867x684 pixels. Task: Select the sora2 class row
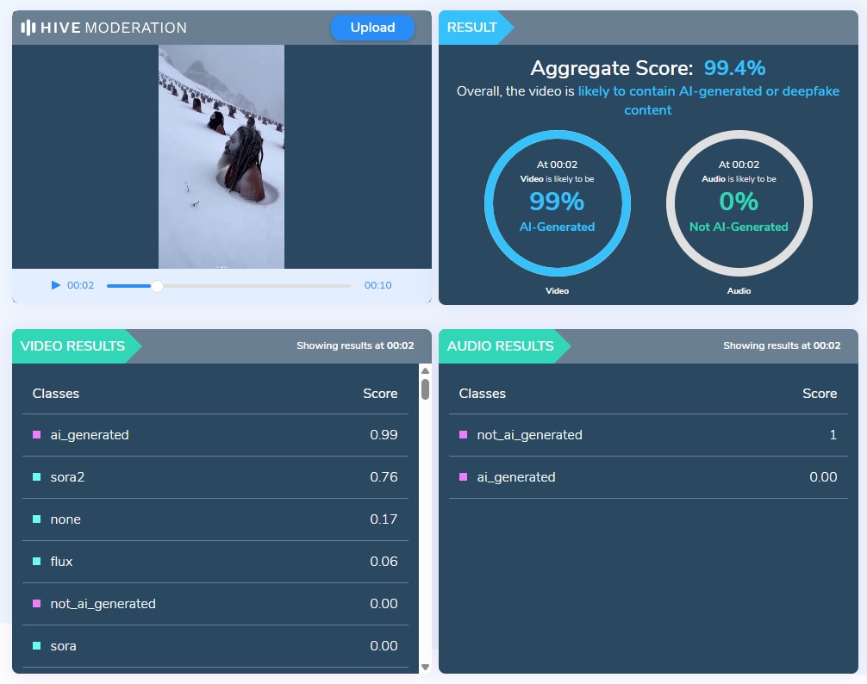point(215,477)
